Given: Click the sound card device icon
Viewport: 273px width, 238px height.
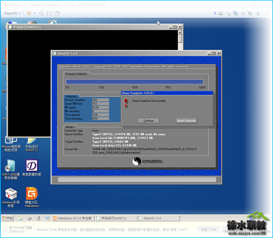Looking at the screenshot, I should 250,14.
